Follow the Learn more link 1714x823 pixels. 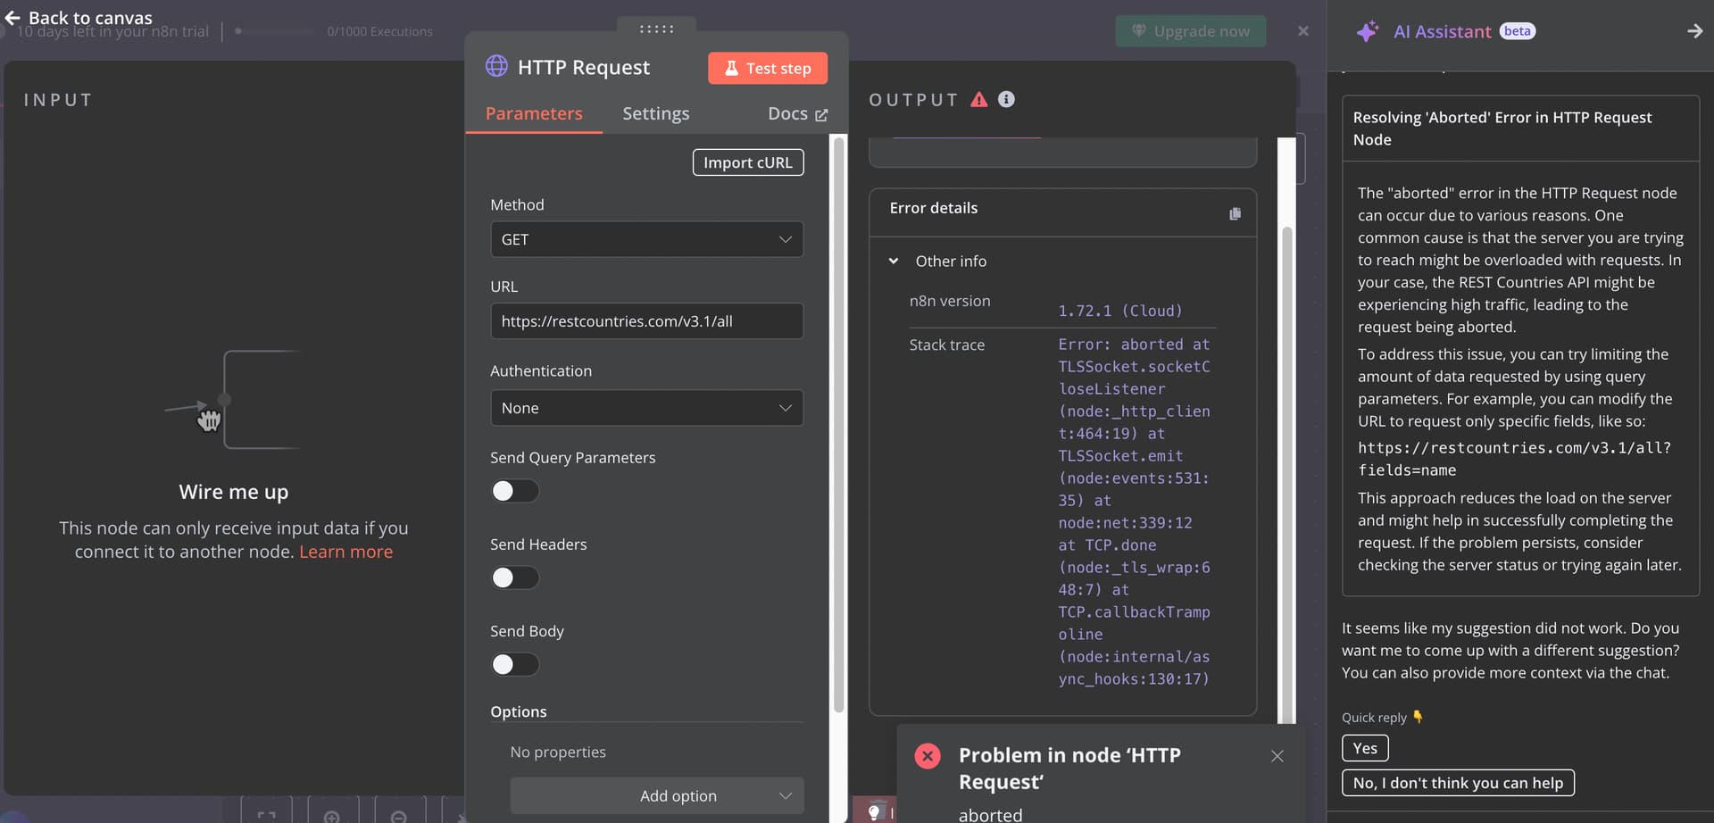click(x=345, y=552)
